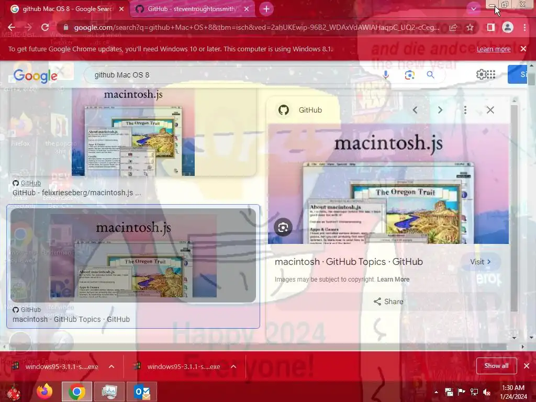Close the GitHub steventroughtonsmith tab
536x402 pixels.
[247, 9]
